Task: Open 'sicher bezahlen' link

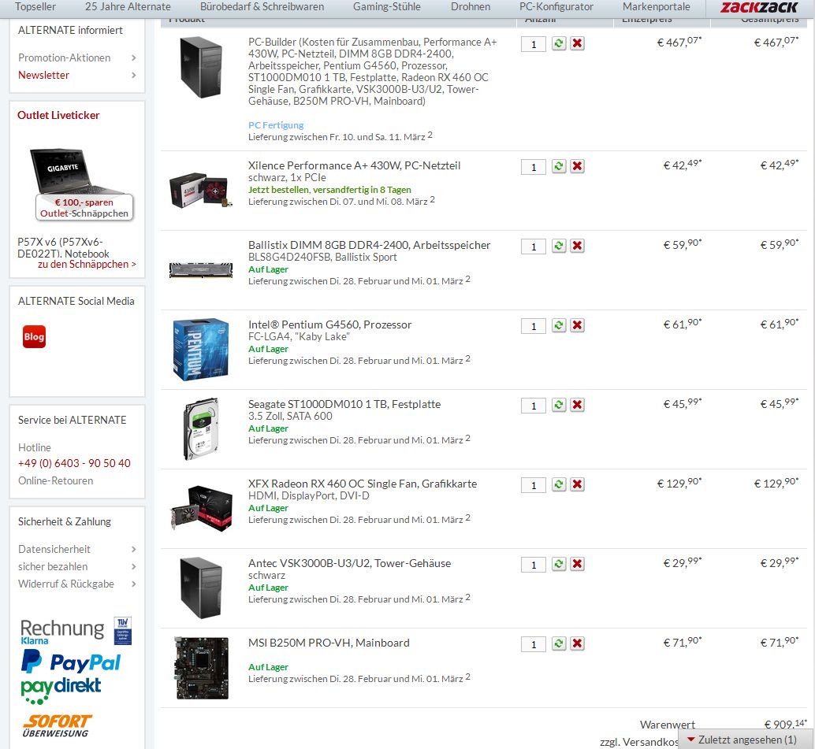Action: [x=53, y=567]
